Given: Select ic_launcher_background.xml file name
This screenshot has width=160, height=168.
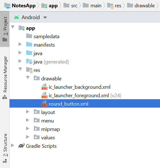Looking at the screenshot, I should point(80,87).
